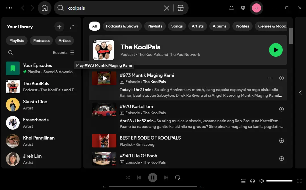306x190 pixels.
Task: Open the three-dot app menu
Action: [x=9, y=8]
